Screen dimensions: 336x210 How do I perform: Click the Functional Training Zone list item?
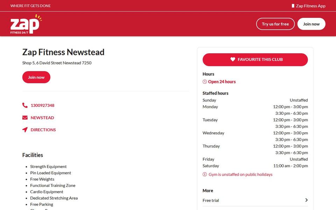click(x=53, y=185)
